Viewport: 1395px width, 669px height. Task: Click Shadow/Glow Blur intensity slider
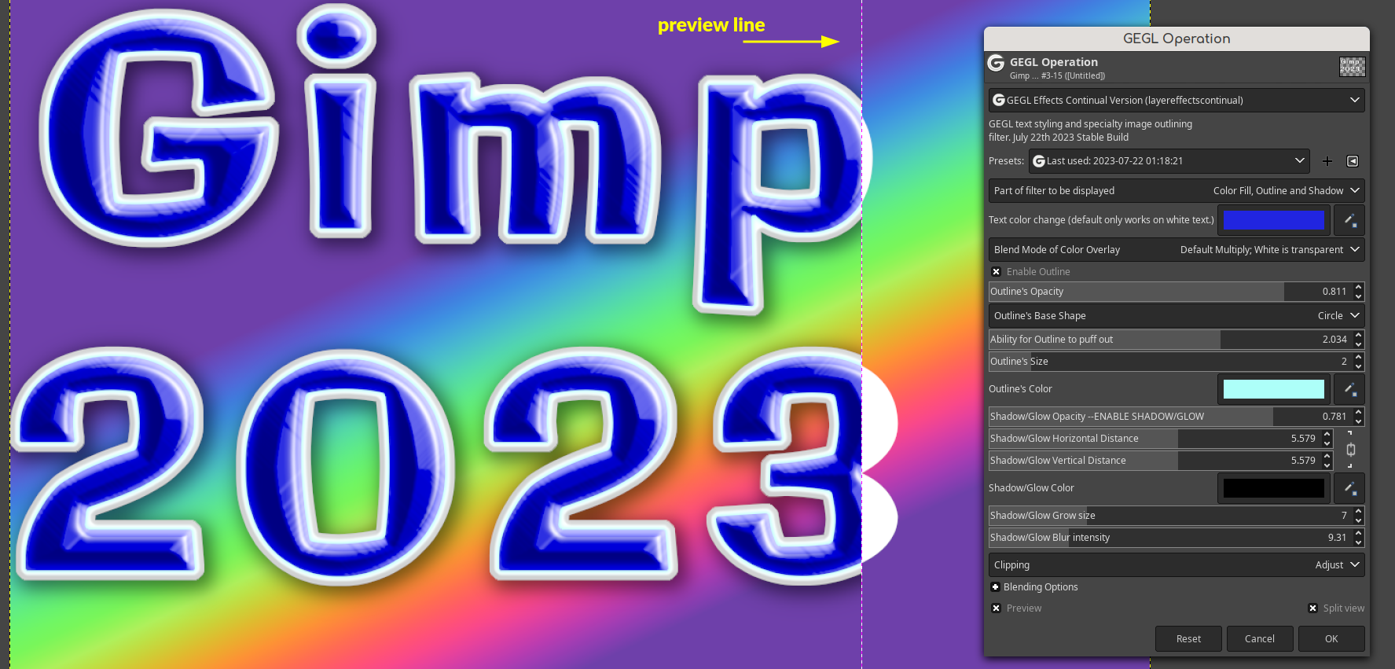pyautogui.click(x=1170, y=538)
